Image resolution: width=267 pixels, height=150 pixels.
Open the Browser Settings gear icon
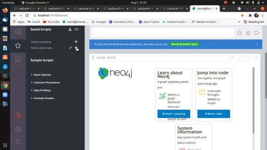coord(18,129)
